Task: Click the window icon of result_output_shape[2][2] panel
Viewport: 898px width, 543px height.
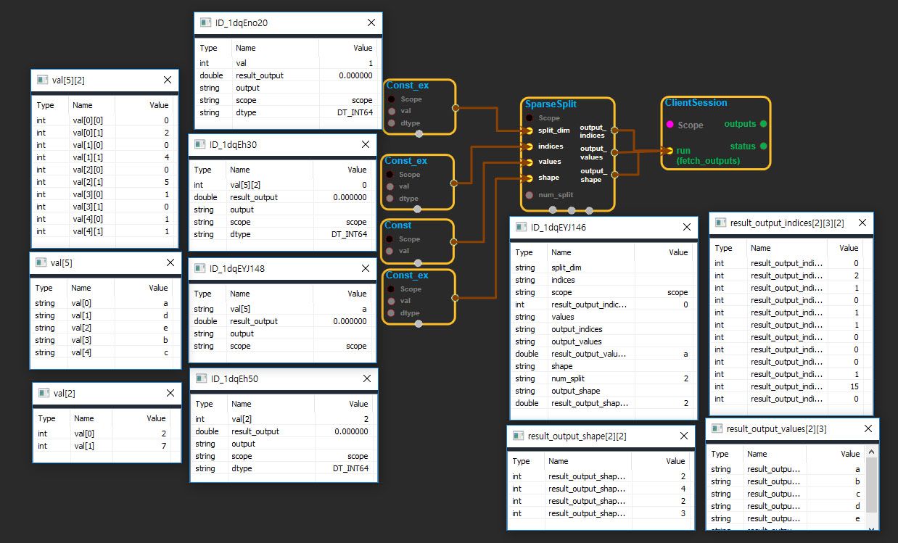Action: tap(519, 436)
